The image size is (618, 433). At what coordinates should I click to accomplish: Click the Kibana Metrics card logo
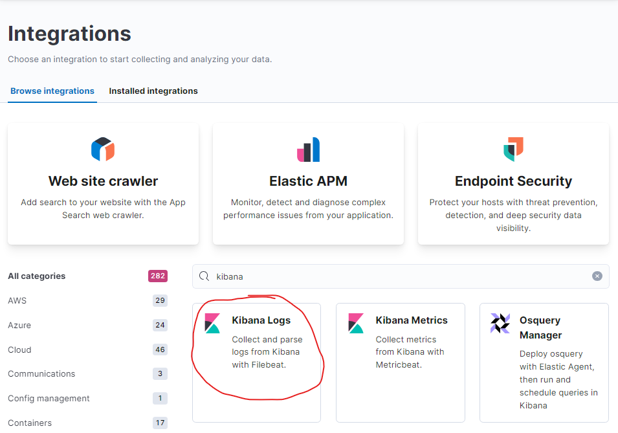tap(357, 324)
